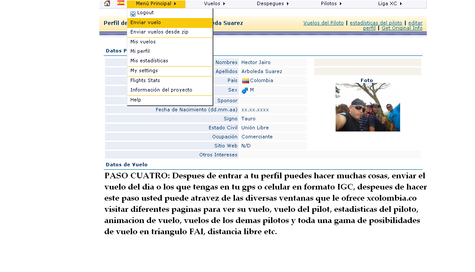Image resolution: width=475 pixels, height=272 pixels.
Task: Click the sign value Tauro
Action: click(x=248, y=119)
